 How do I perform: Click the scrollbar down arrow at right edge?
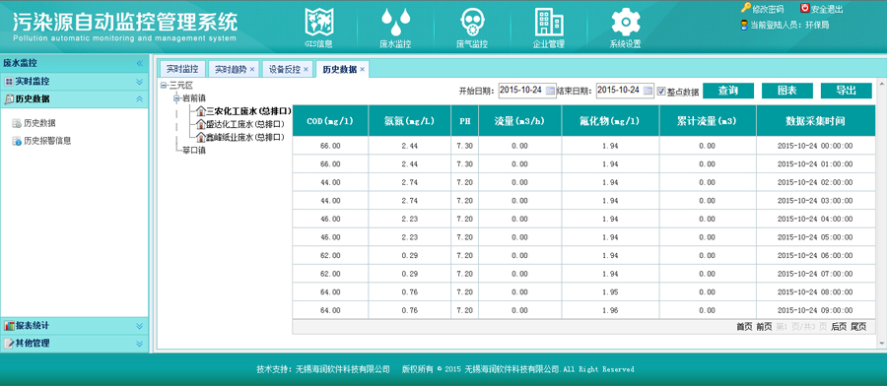tap(882, 343)
